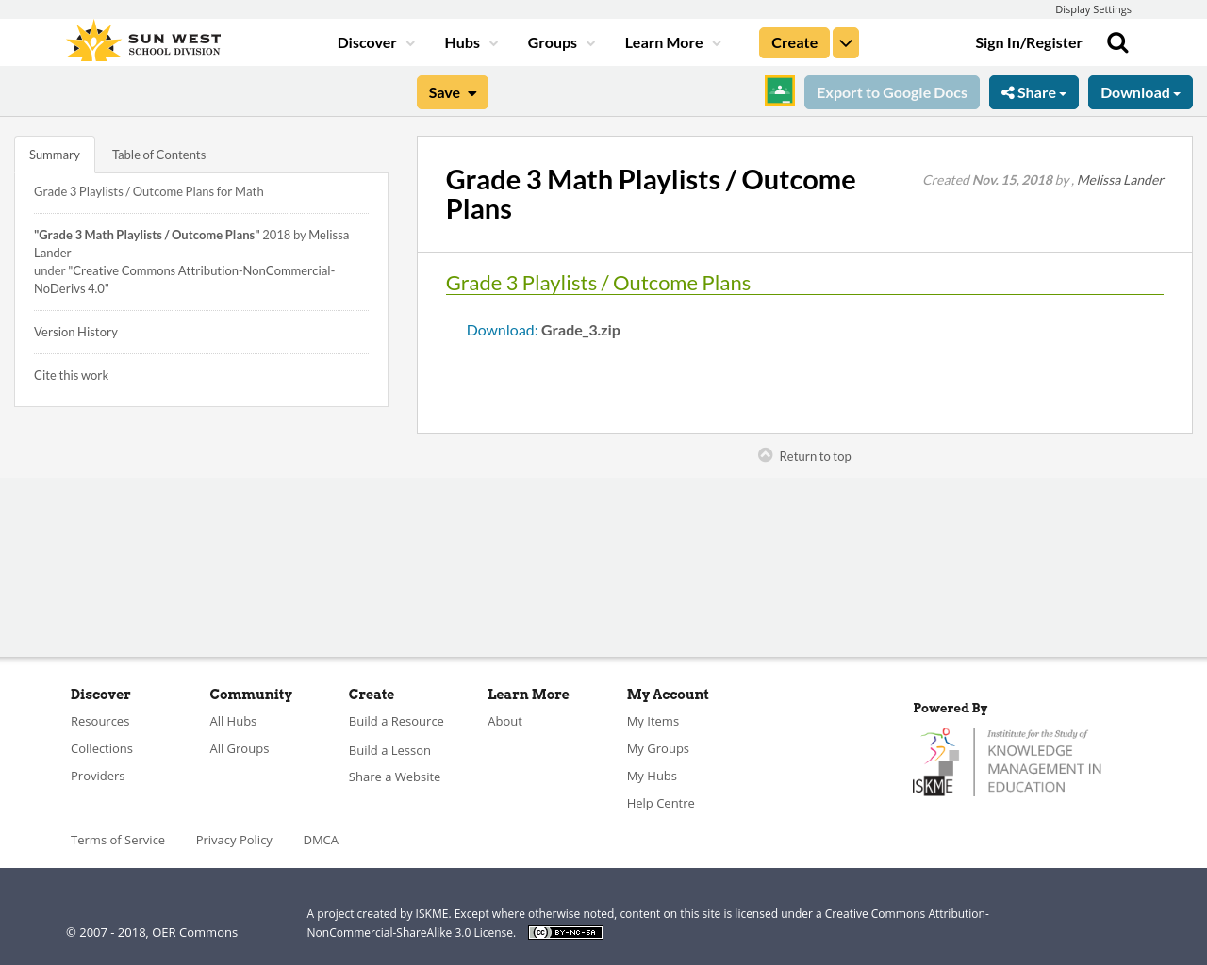Open the Save dropdown
The width and height of the screenshot is (1207, 965).
(453, 92)
